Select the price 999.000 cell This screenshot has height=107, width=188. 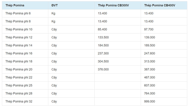point(150,101)
